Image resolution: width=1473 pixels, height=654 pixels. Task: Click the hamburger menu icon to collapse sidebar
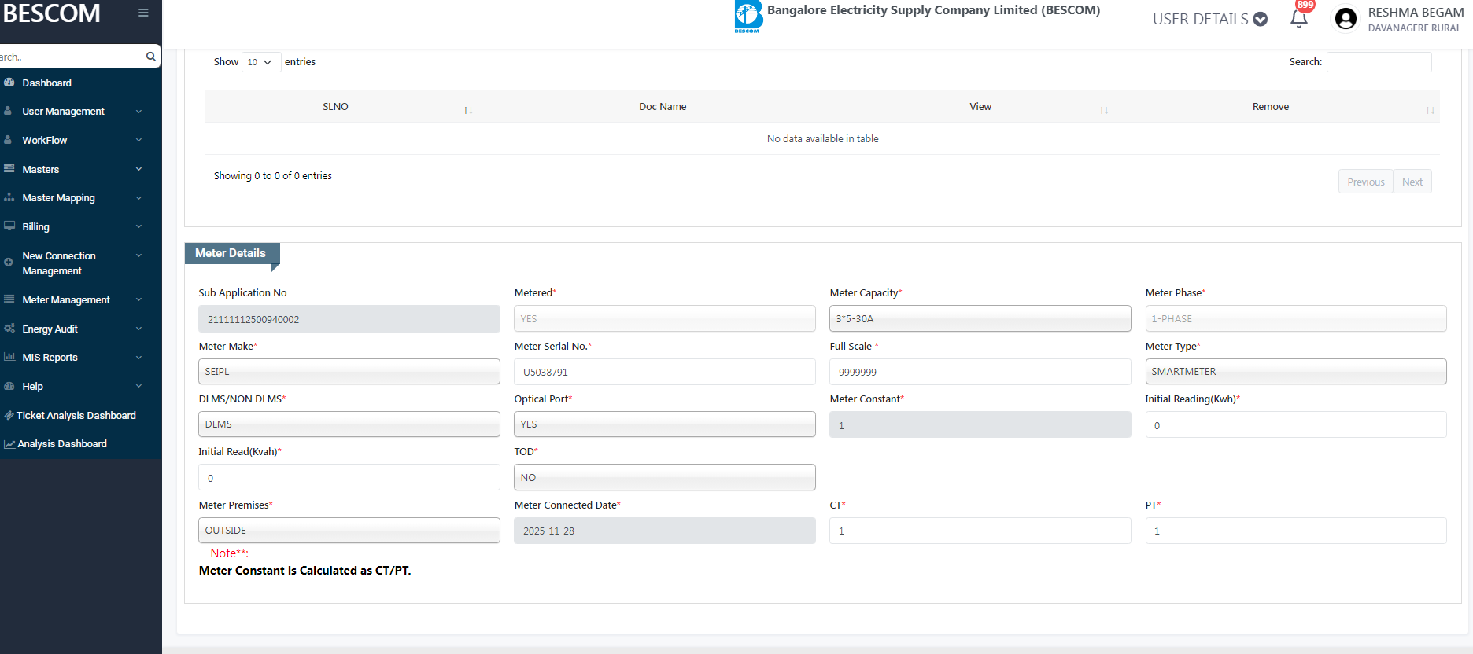coord(143,13)
